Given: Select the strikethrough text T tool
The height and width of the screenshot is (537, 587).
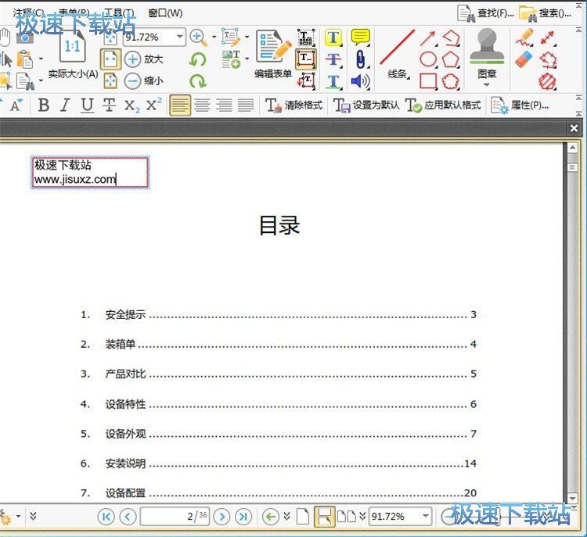Looking at the screenshot, I should (x=333, y=59).
